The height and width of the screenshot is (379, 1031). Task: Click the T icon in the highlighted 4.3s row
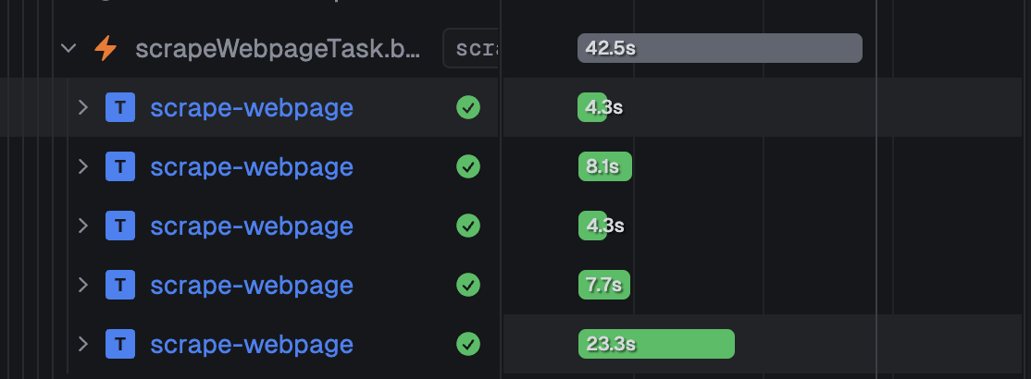[x=120, y=107]
